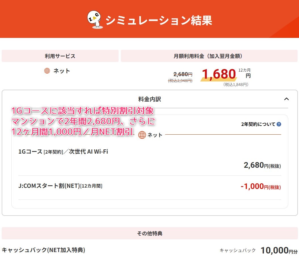
Task: Click the 料金内訳 heading text
Action: point(149,99)
